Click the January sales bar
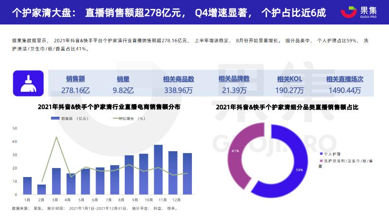The width and height of the screenshot is (389, 218). coord(27,186)
